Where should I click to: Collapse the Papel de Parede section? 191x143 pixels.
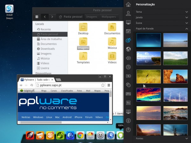tap(162, 29)
